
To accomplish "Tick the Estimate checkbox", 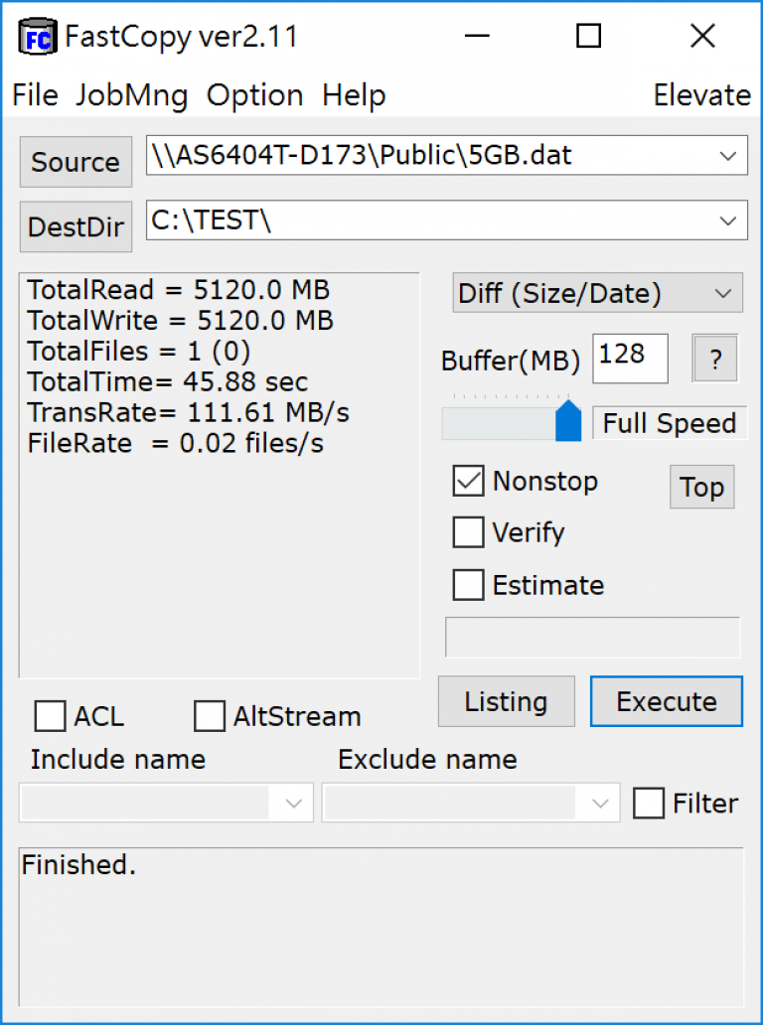I will 468,584.
